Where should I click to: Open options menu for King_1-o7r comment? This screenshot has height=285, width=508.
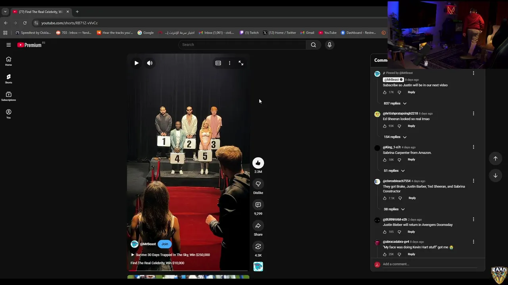(x=473, y=147)
